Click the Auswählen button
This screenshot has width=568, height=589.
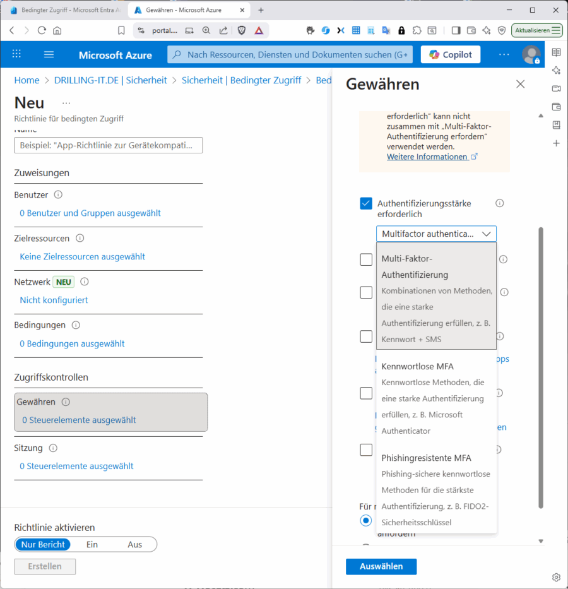(381, 566)
